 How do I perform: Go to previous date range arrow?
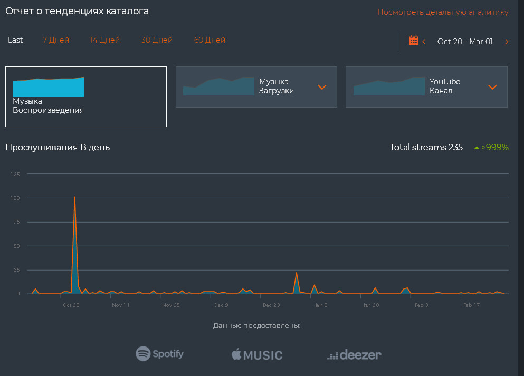(x=424, y=42)
